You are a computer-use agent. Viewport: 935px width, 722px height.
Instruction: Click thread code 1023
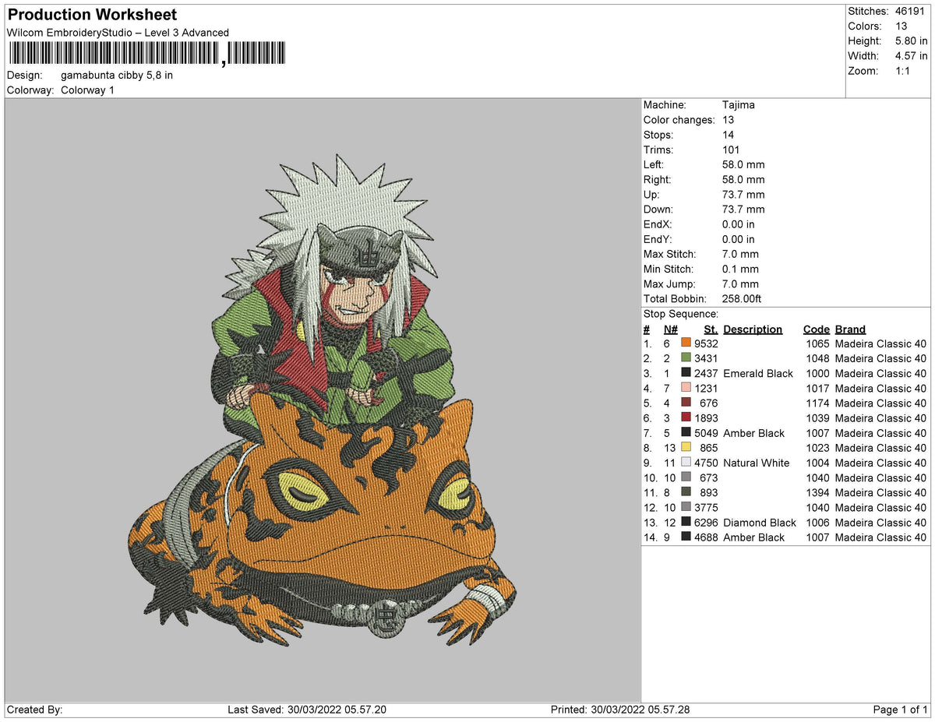(817, 448)
